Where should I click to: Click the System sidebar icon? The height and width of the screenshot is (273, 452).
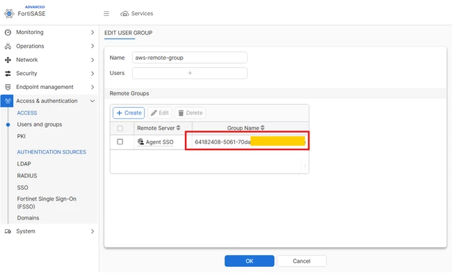(x=8, y=231)
